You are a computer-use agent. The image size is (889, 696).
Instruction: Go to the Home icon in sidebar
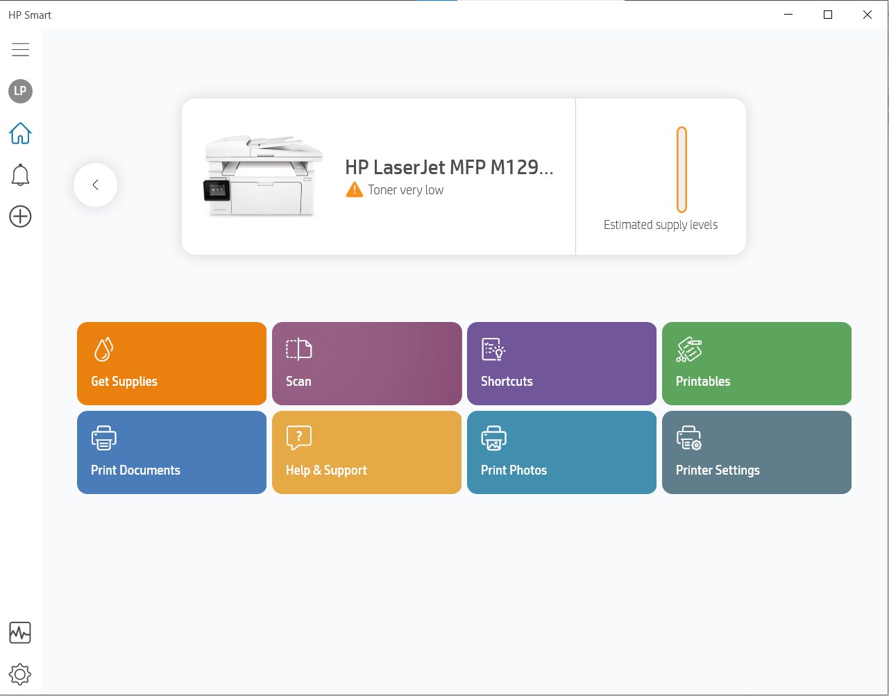pos(20,133)
